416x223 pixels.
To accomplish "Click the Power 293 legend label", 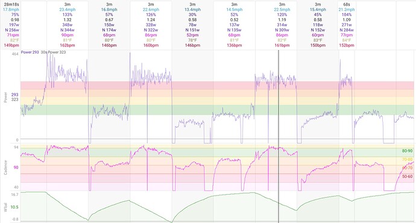I will click(x=30, y=52).
